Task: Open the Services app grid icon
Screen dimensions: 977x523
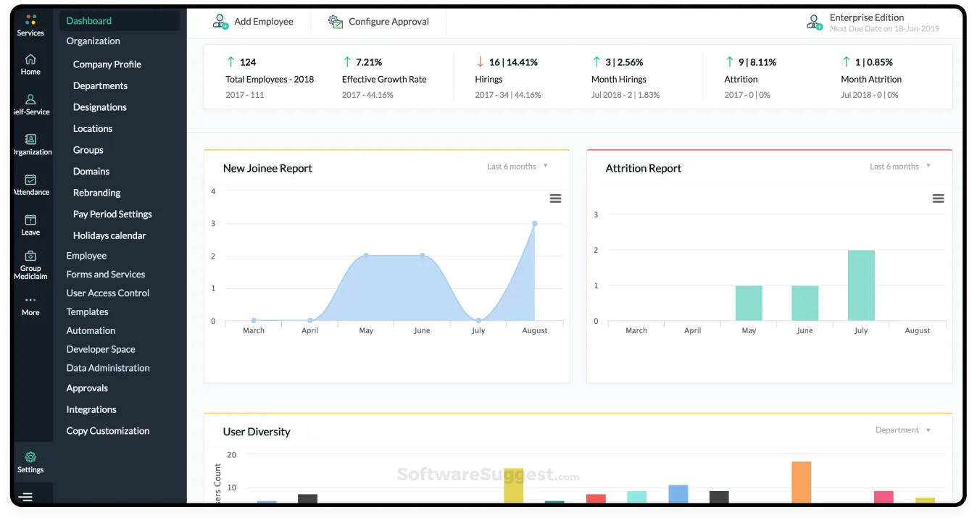Action: click(30, 21)
